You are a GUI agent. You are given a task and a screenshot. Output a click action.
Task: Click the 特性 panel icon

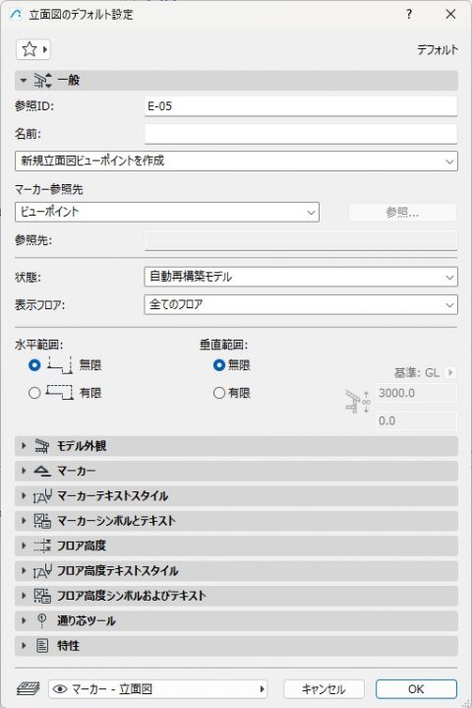pos(42,646)
